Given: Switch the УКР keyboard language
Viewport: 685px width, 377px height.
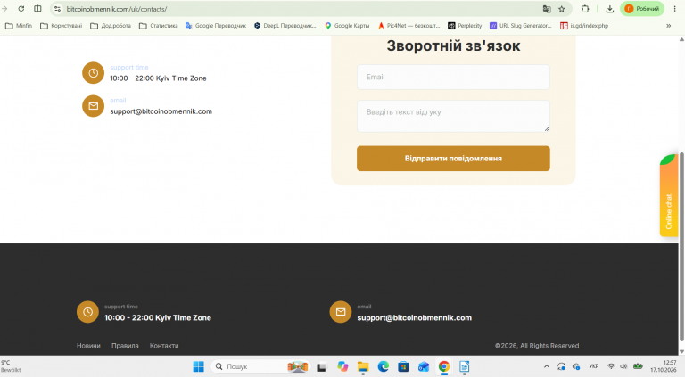Looking at the screenshot, I should coord(594,366).
